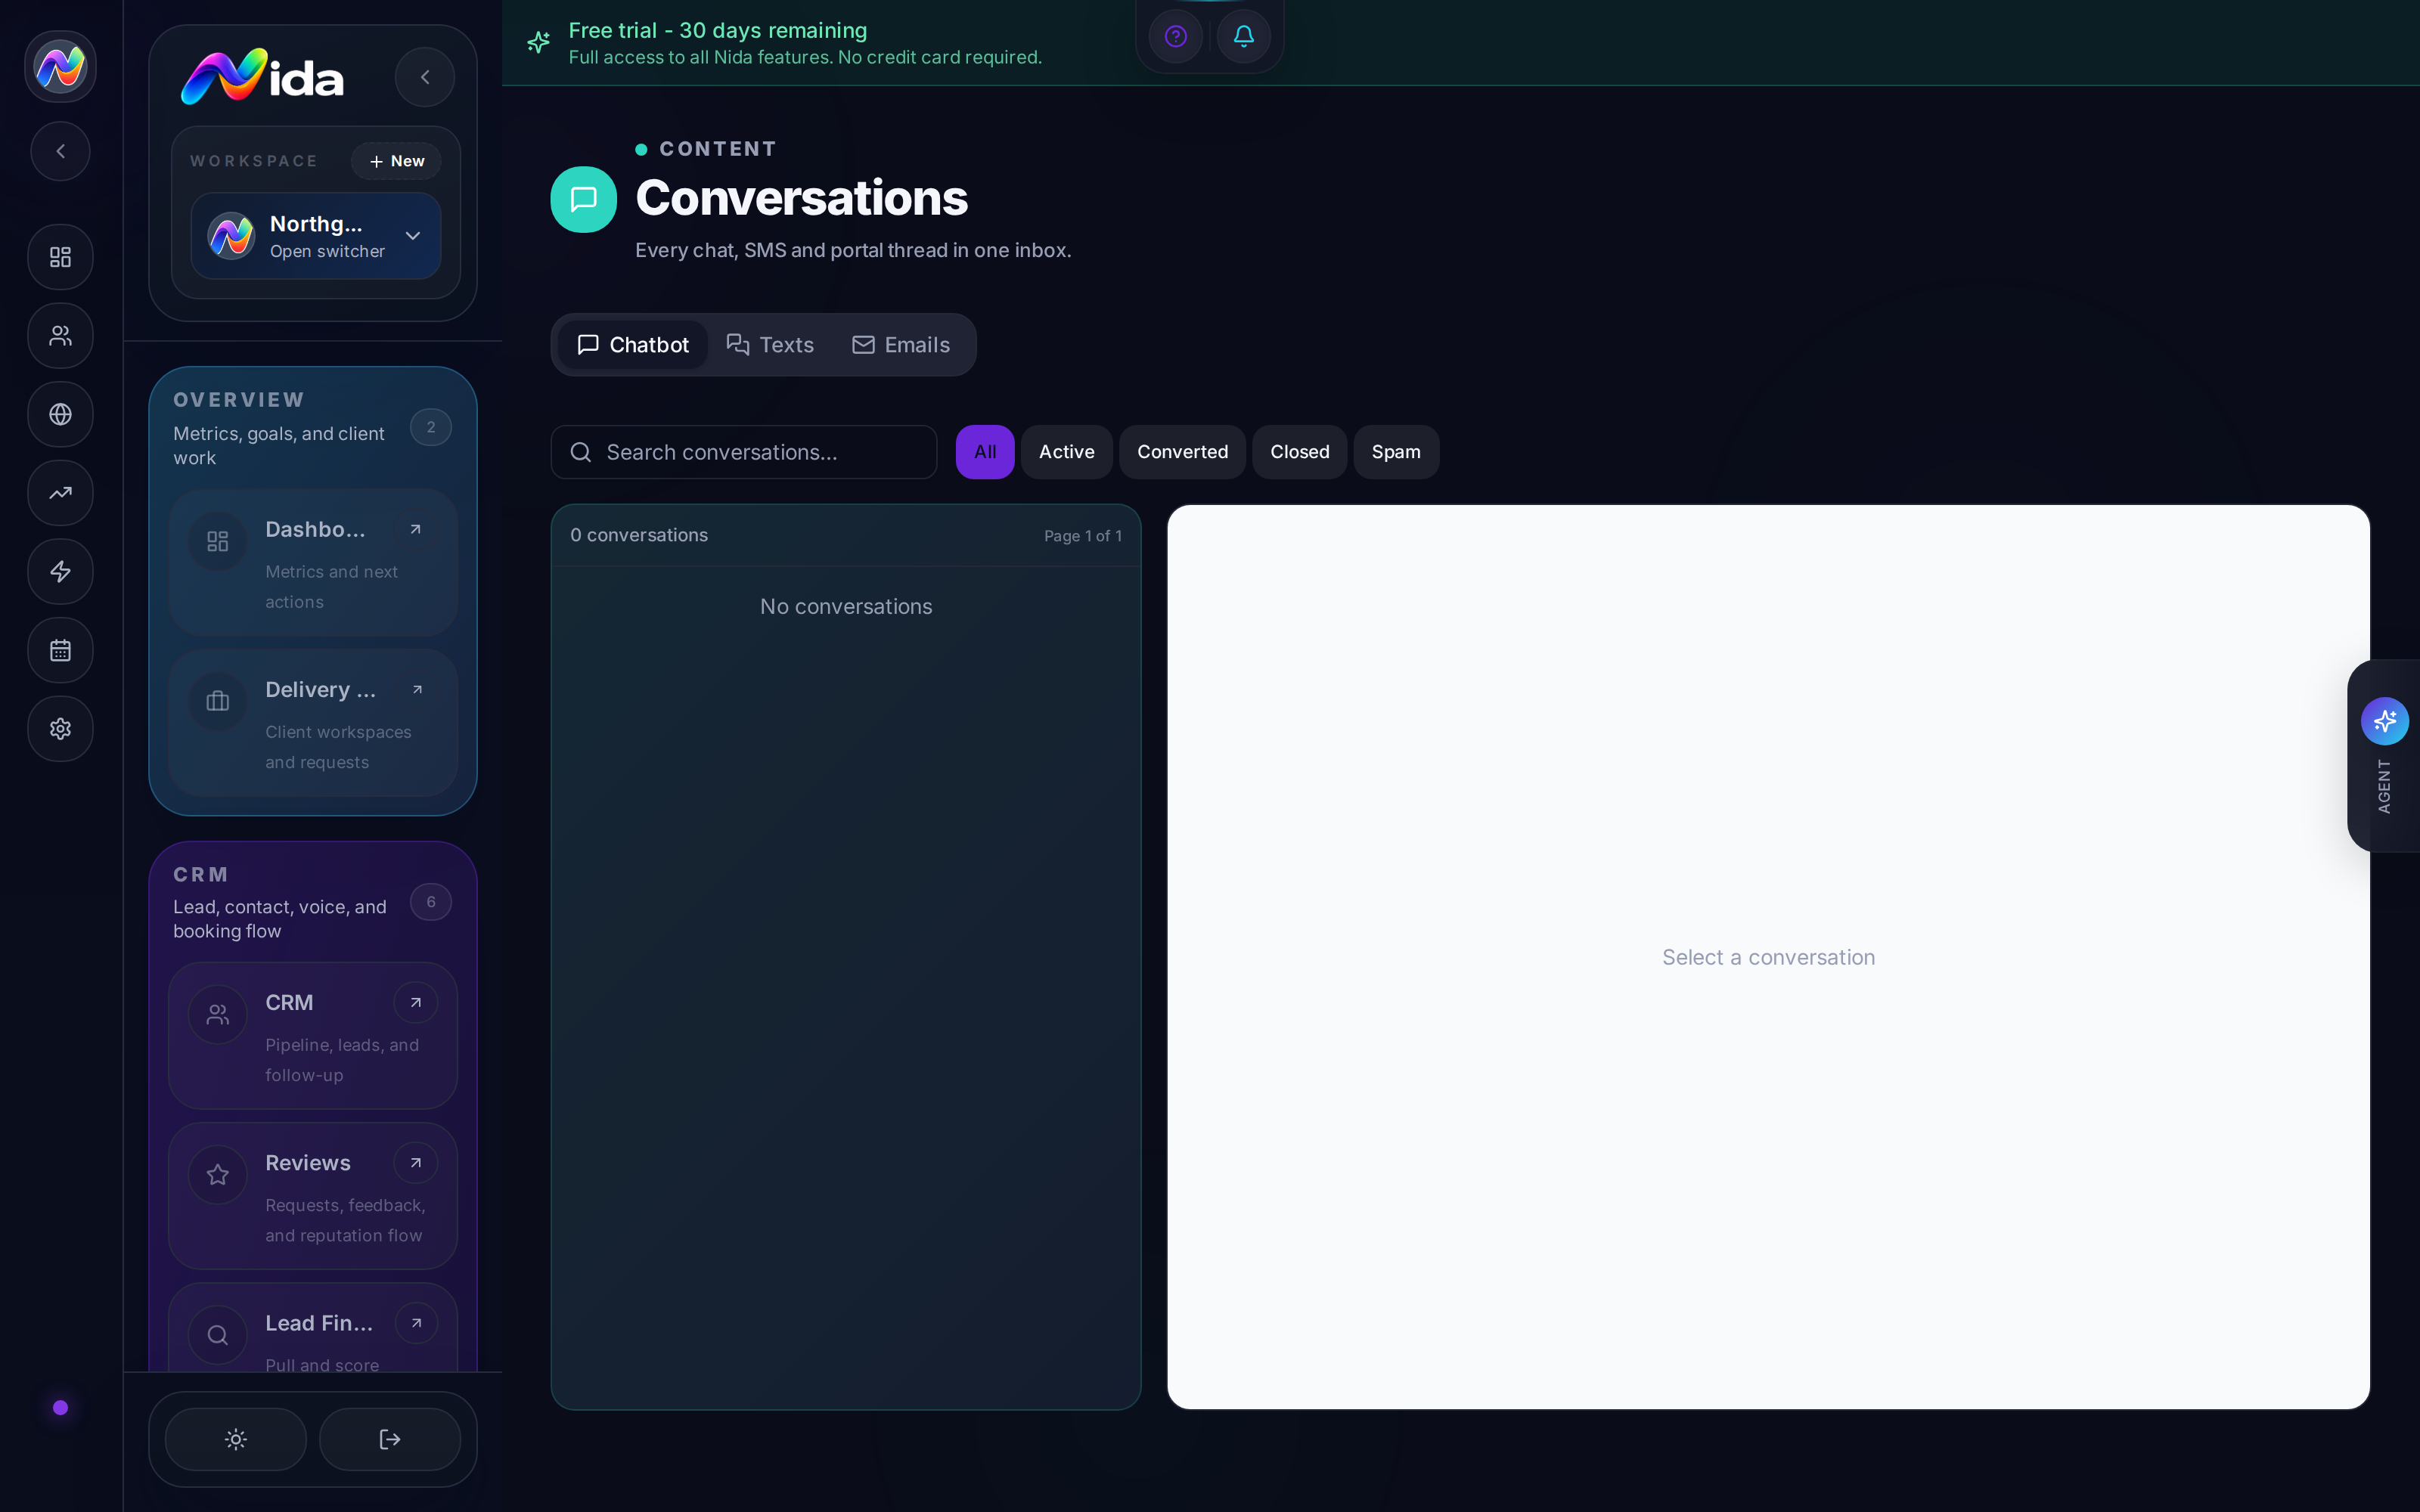Image resolution: width=2420 pixels, height=1512 pixels.
Task: Open the settings gear icon in left rail
Action: [60, 729]
